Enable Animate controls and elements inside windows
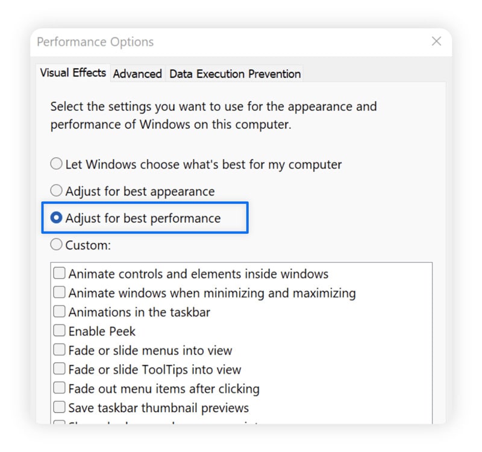Viewport: 482px width, 452px height. [x=59, y=272]
